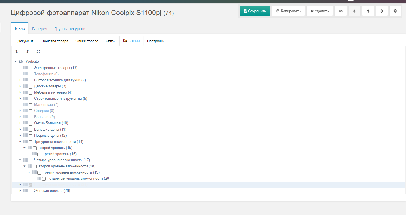Check the Женская одежда (26) checkbox
Screen dimensions: 406x215
click(x=30, y=191)
